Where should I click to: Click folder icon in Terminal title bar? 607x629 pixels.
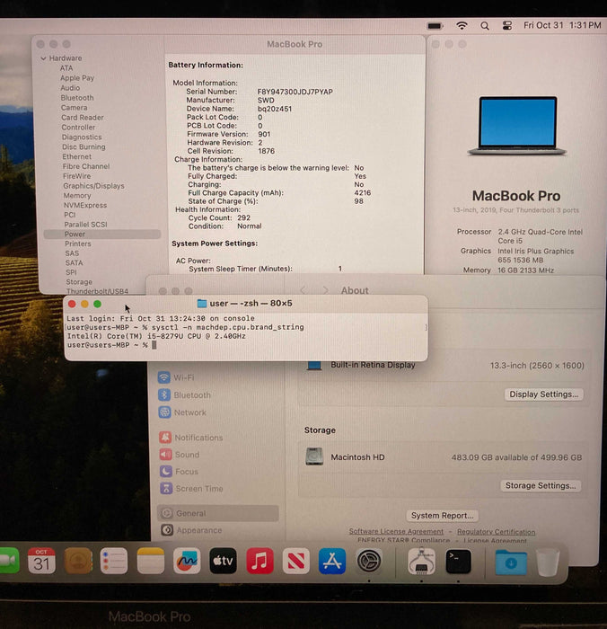pos(202,304)
